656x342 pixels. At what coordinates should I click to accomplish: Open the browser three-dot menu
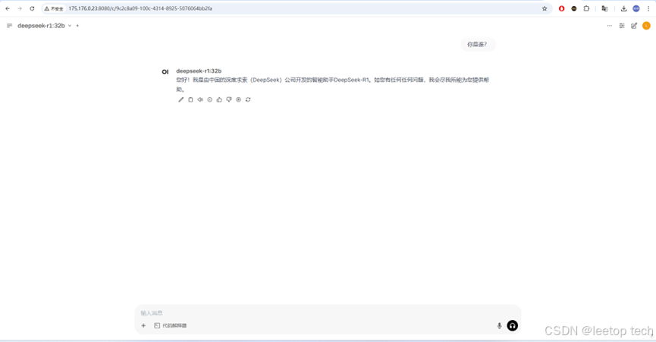point(648,8)
